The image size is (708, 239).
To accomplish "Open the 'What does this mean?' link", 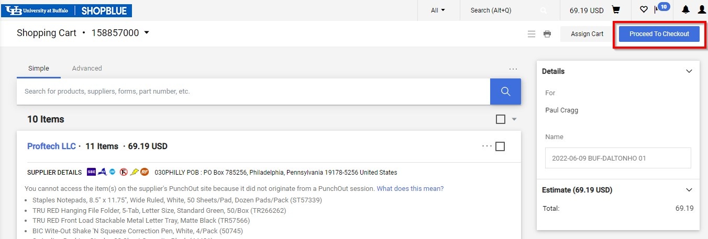I will pyautogui.click(x=410, y=189).
